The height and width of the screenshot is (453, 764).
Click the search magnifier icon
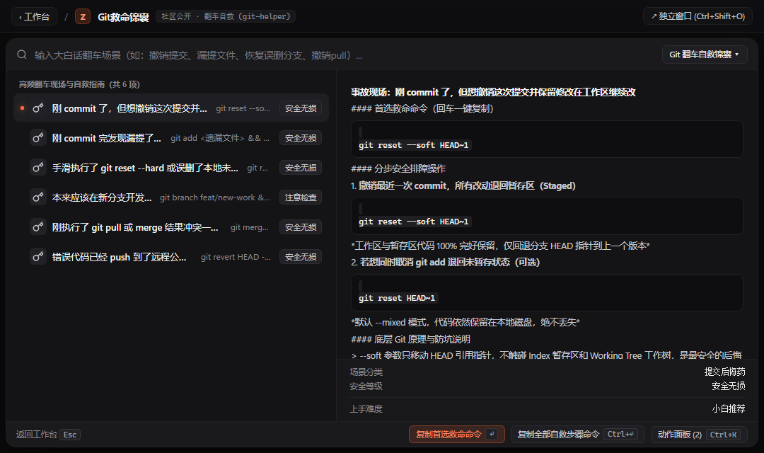click(22, 55)
